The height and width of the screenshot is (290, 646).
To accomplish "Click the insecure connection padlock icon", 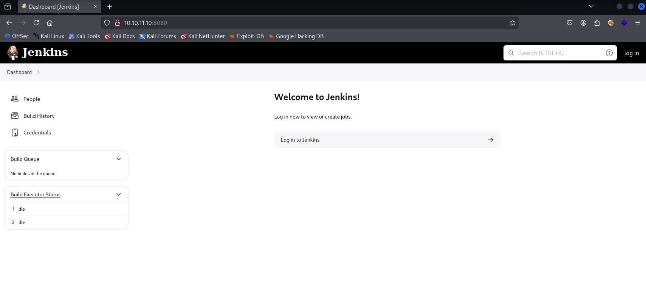I will tap(118, 23).
